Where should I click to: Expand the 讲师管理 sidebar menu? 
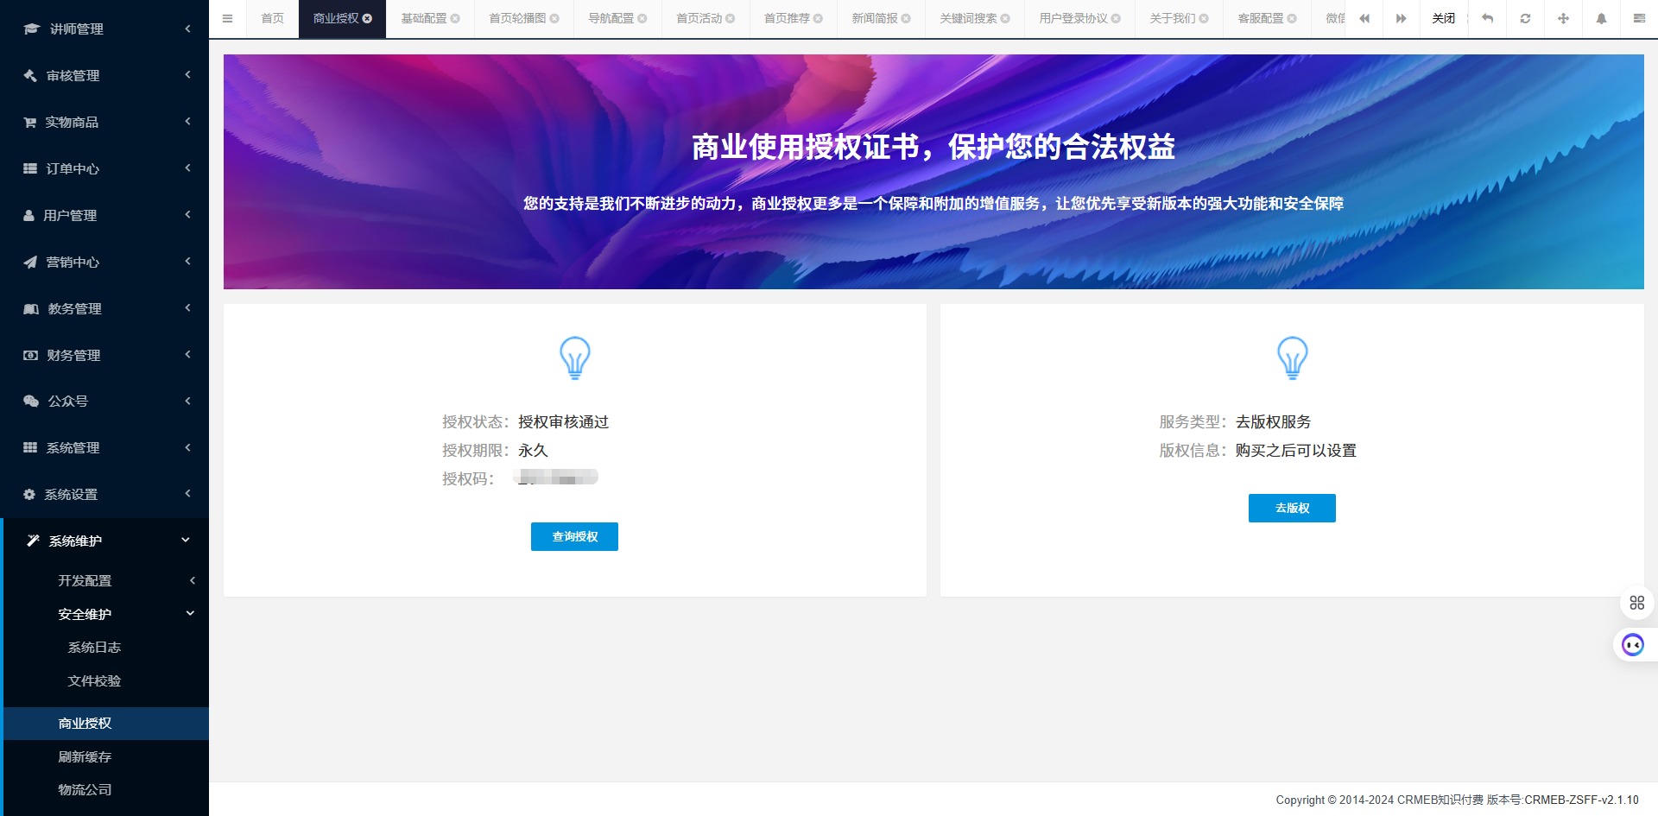(x=104, y=28)
